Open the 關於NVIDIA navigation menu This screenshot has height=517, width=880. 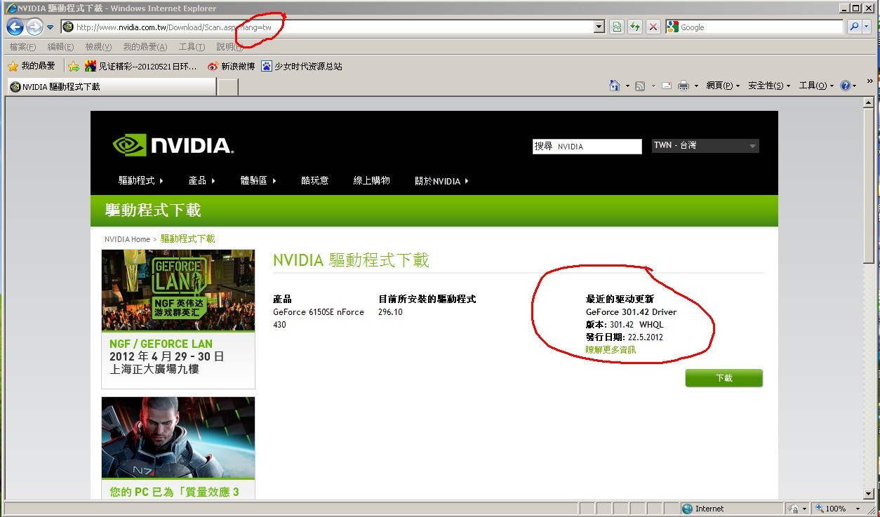pyautogui.click(x=441, y=180)
